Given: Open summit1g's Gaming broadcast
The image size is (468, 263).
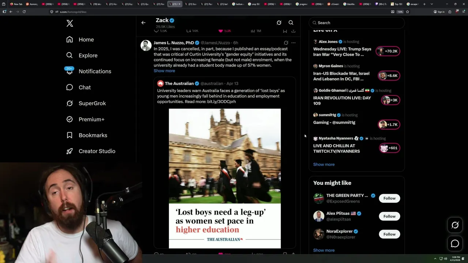Looking at the screenshot, I should tap(334, 122).
